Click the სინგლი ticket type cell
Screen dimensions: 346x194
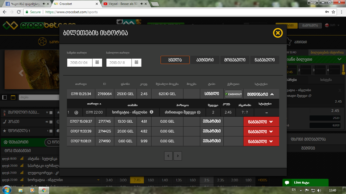pos(212,94)
